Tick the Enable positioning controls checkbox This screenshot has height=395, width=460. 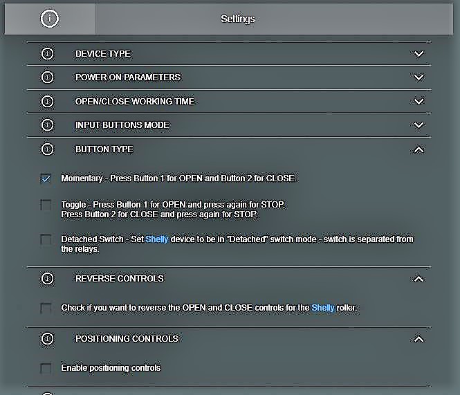tap(46, 368)
